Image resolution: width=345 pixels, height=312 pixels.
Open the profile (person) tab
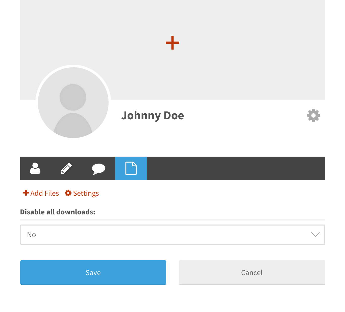(35, 168)
